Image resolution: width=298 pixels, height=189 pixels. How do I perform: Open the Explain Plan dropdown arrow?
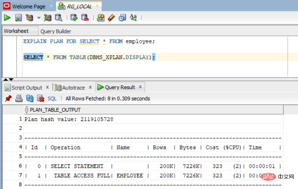pos(38,18)
